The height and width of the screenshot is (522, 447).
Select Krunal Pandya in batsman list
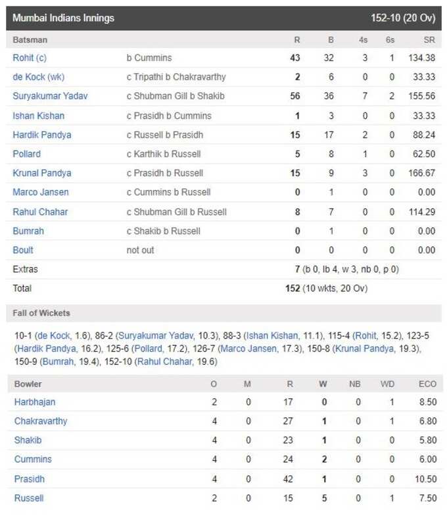click(x=42, y=173)
